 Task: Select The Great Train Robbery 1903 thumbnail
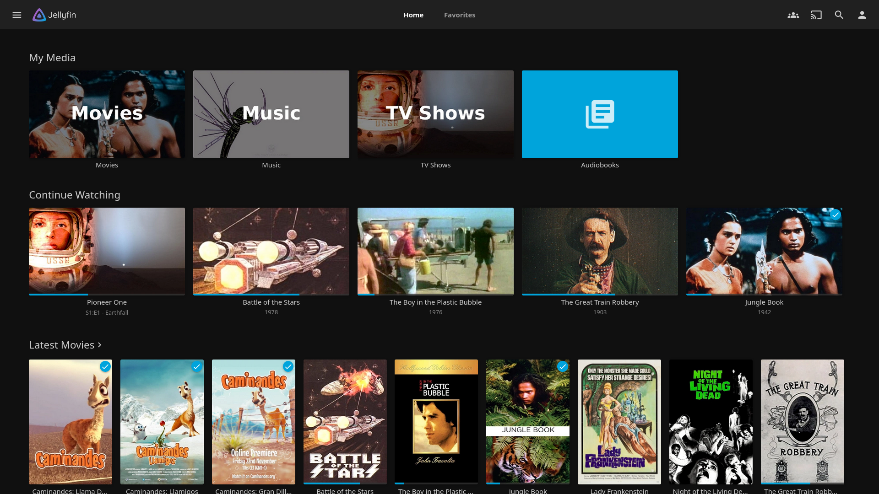[x=599, y=251]
